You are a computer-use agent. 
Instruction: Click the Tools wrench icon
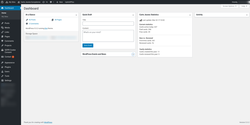2,76
